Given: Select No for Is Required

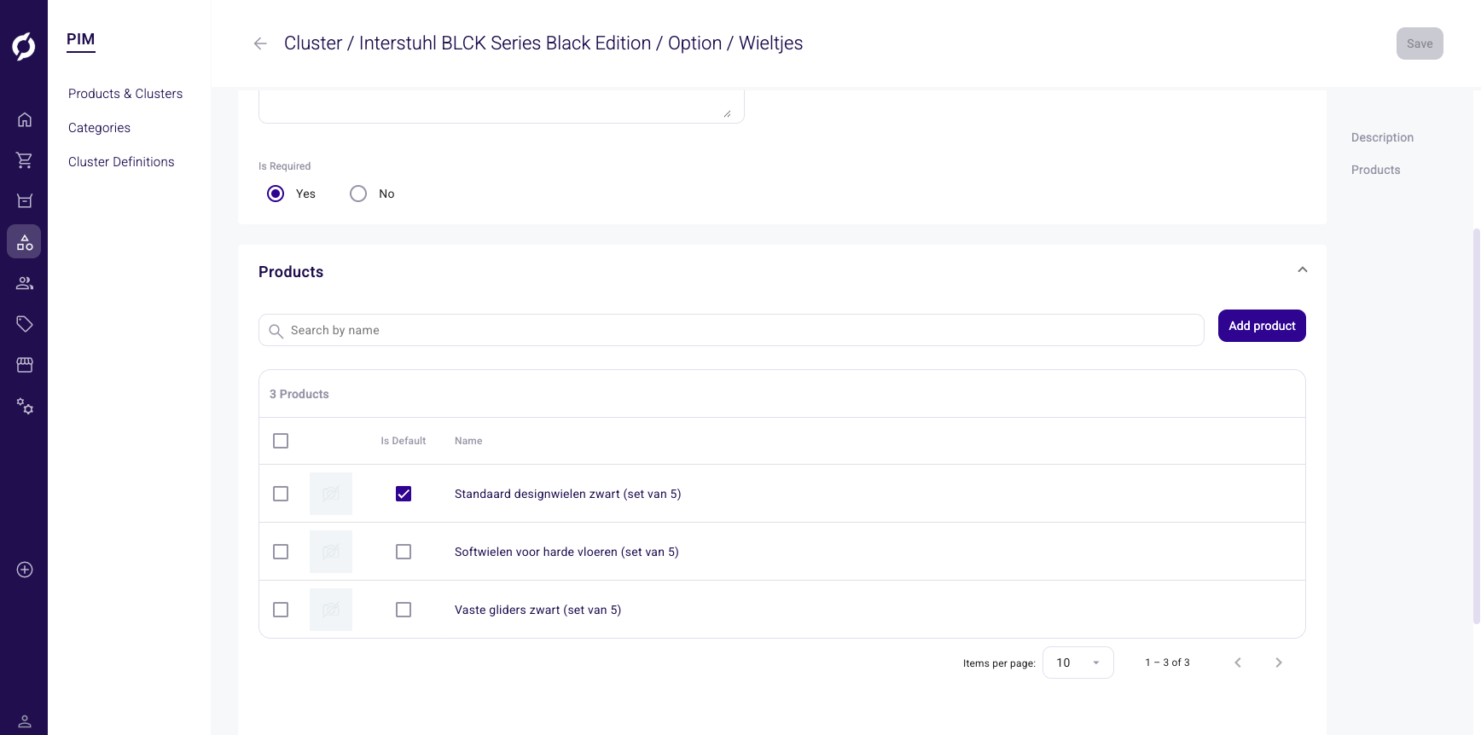Looking at the screenshot, I should pyautogui.click(x=358, y=194).
